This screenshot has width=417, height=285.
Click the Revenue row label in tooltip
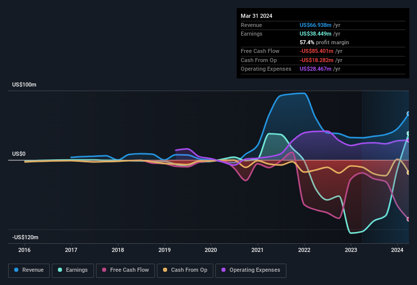tap(251, 25)
